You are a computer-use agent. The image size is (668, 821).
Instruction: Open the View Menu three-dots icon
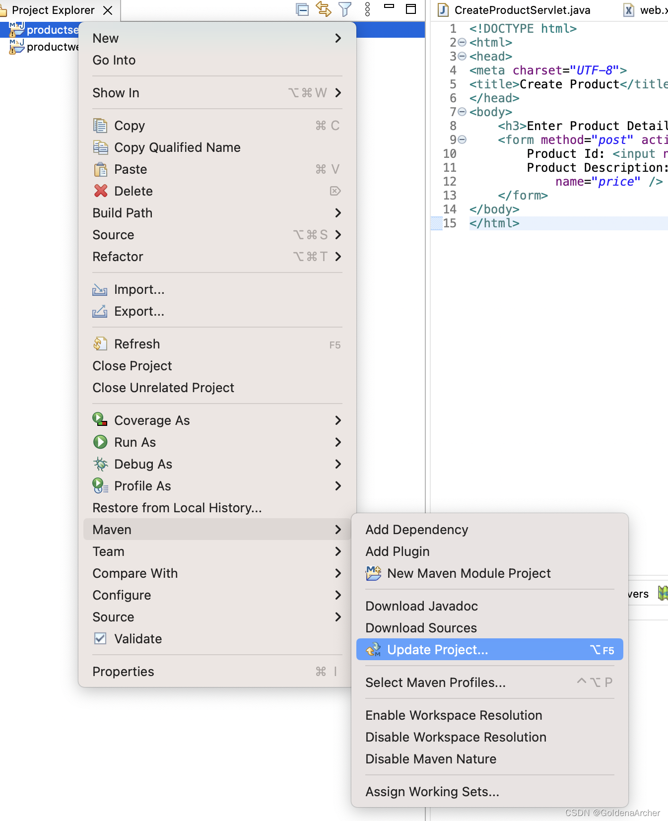367,9
